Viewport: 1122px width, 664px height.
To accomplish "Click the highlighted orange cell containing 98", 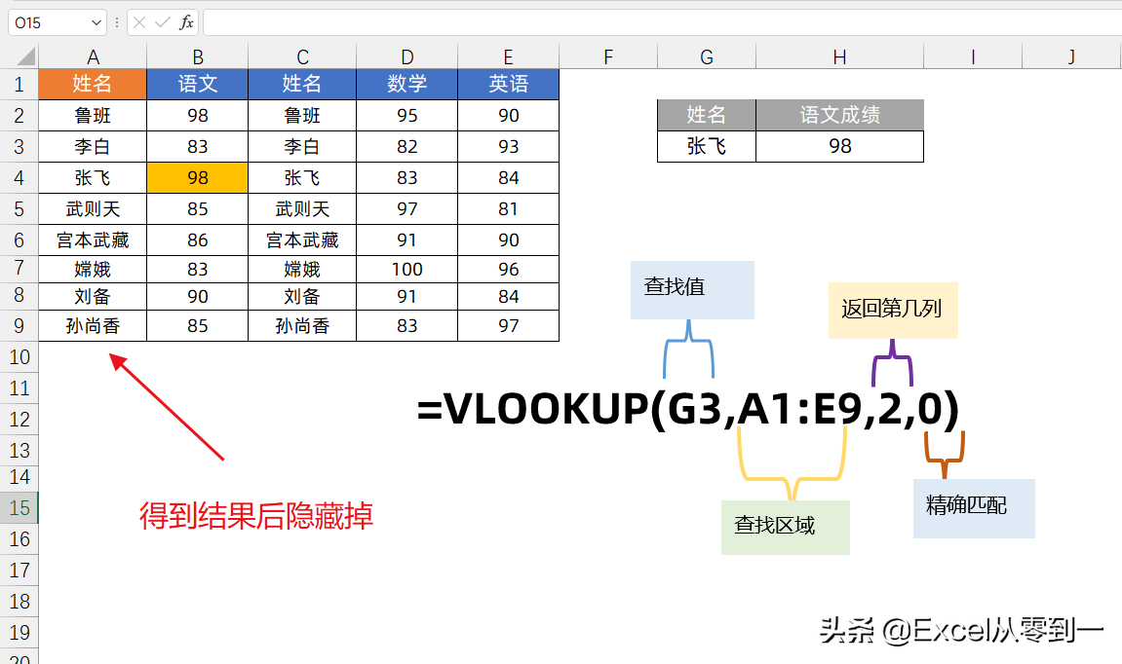I will click(197, 177).
